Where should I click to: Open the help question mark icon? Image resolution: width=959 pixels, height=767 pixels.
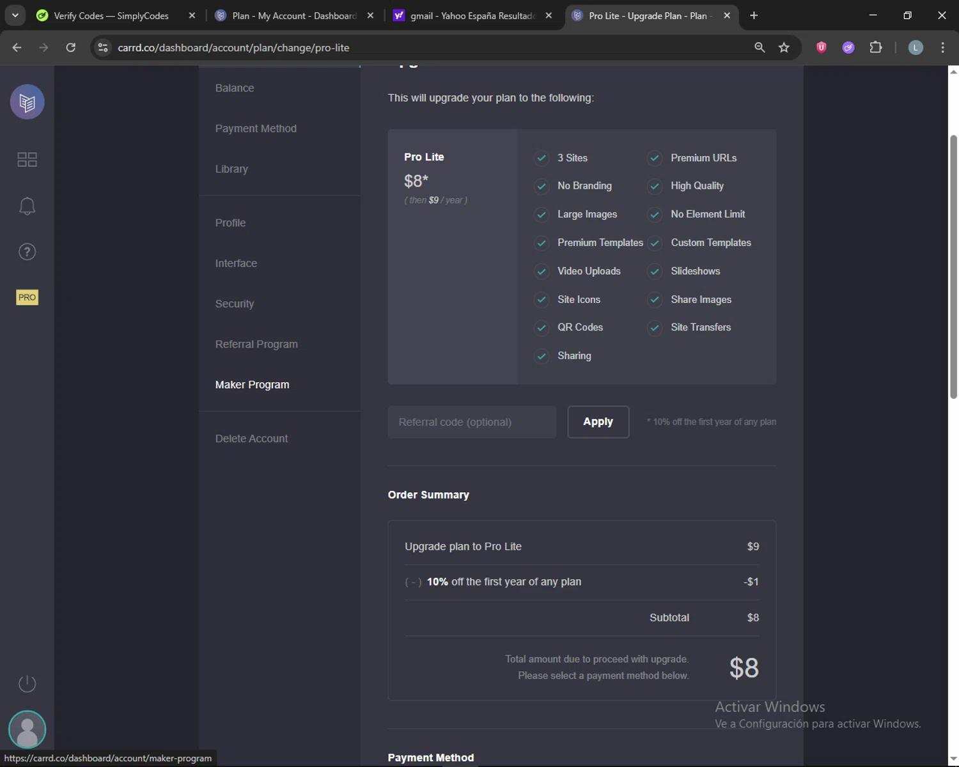[x=27, y=252]
